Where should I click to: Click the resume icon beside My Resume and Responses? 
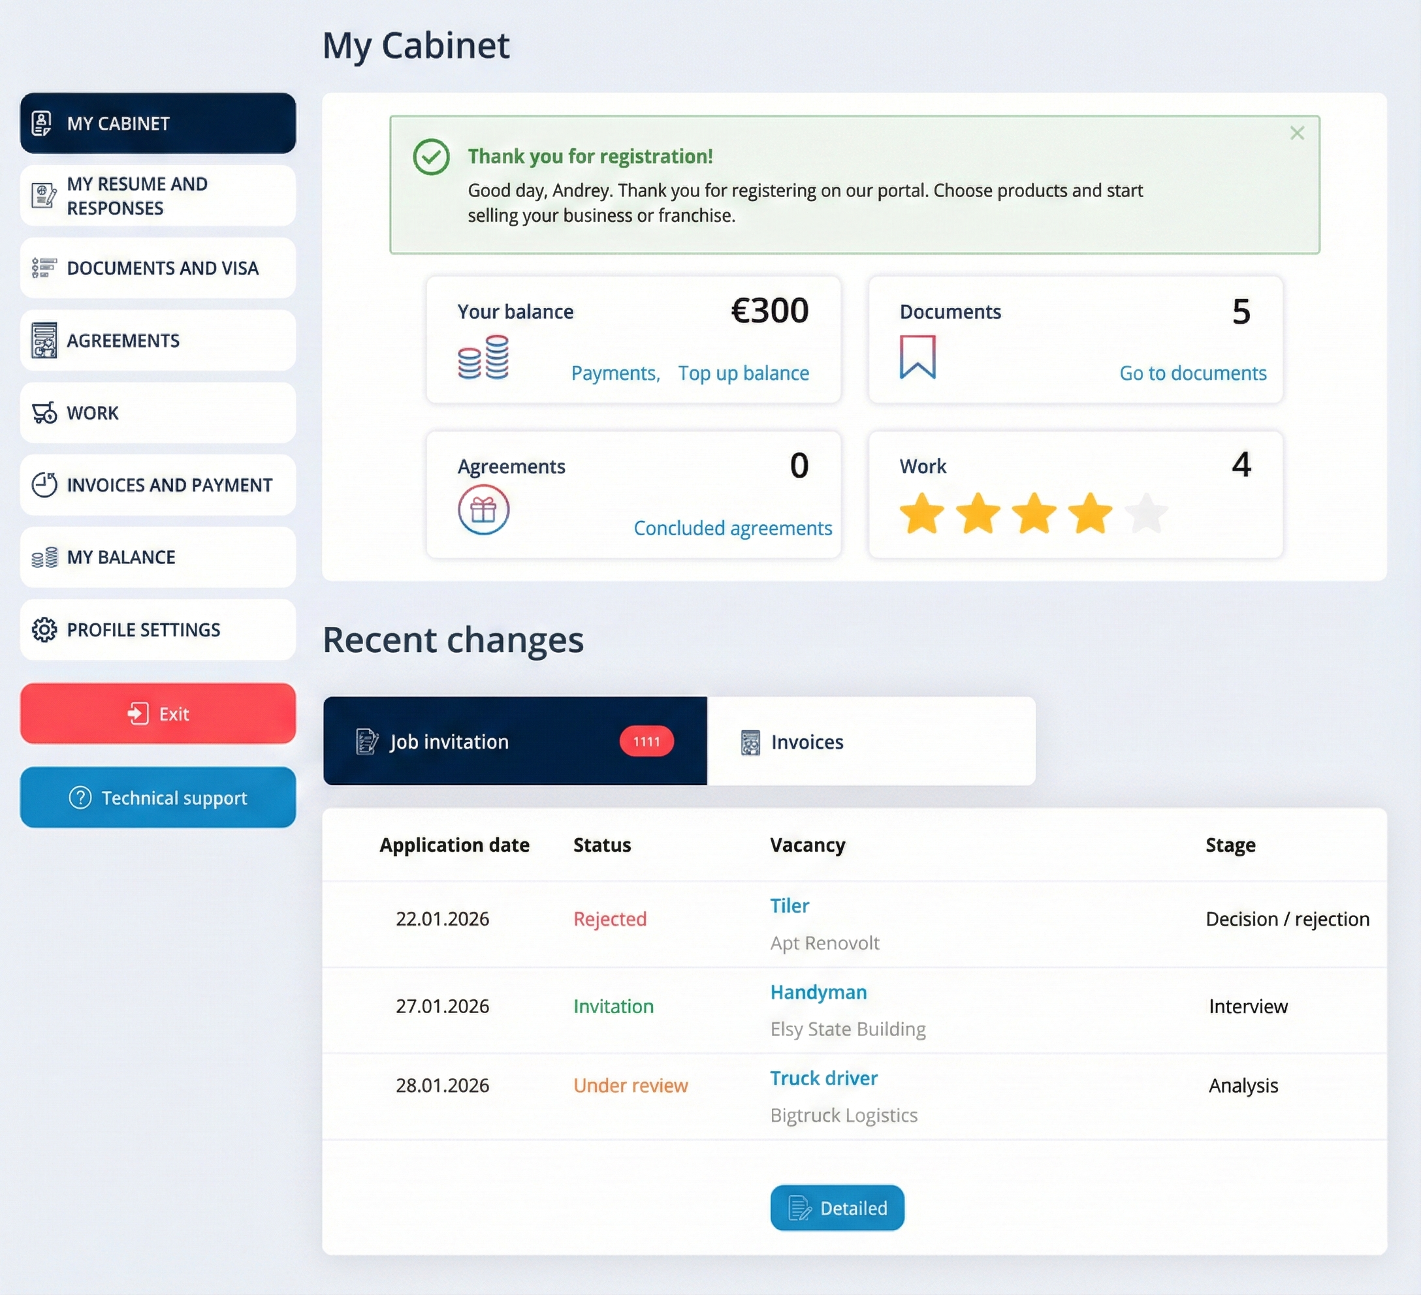tap(43, 195)
